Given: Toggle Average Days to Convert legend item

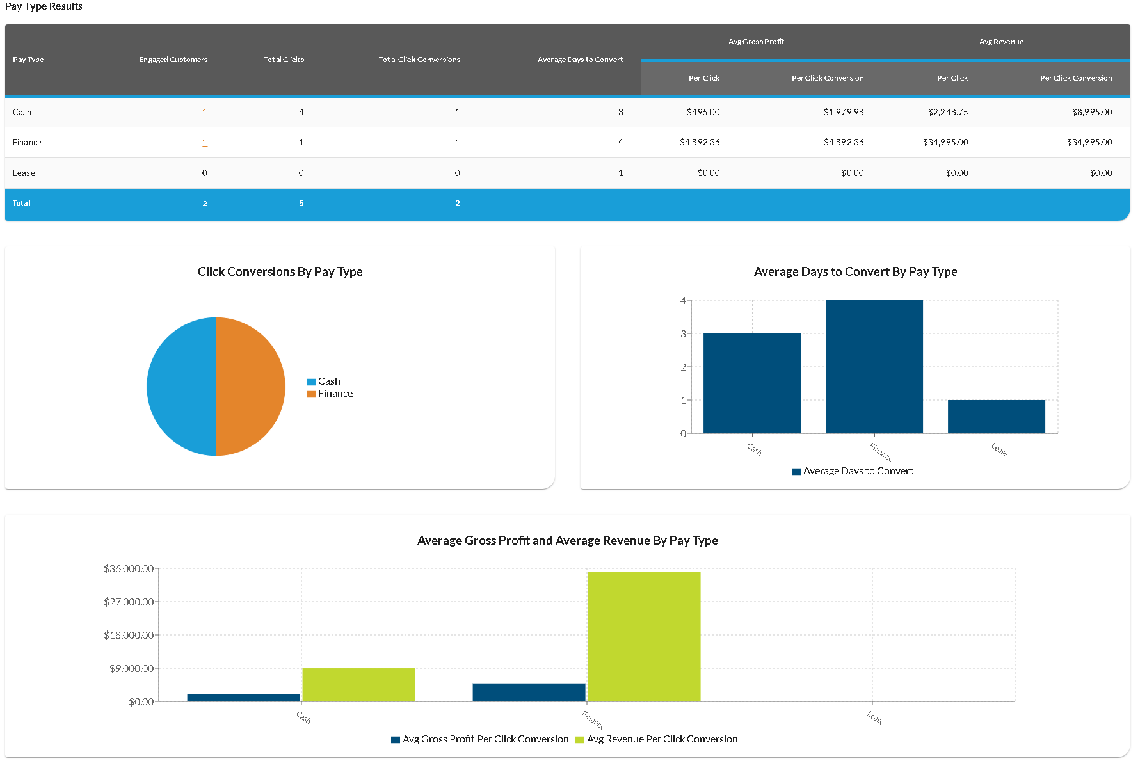Looking at the screenshot, I should (x=852, y=471).
